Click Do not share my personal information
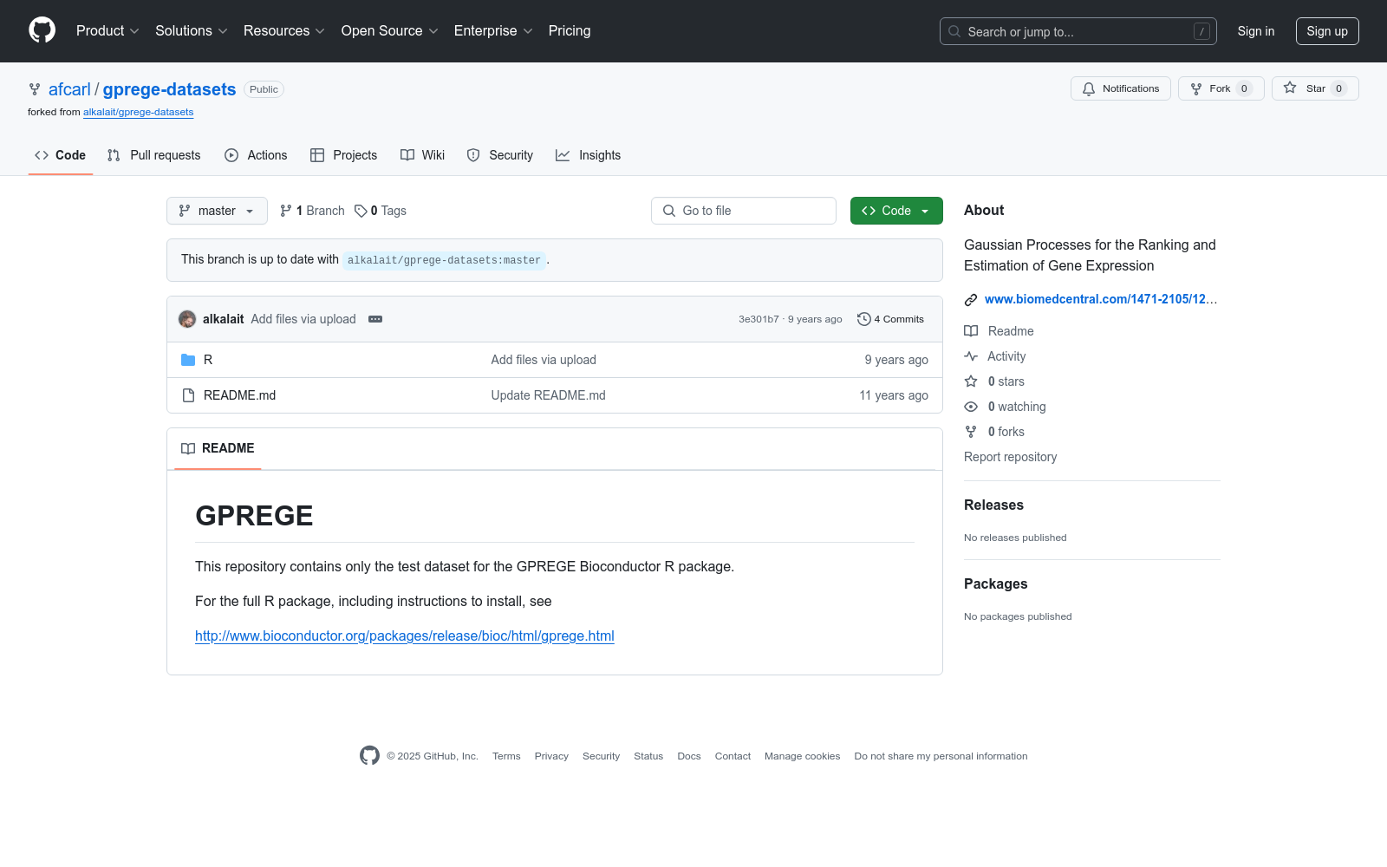 click(x=941, y=756)
